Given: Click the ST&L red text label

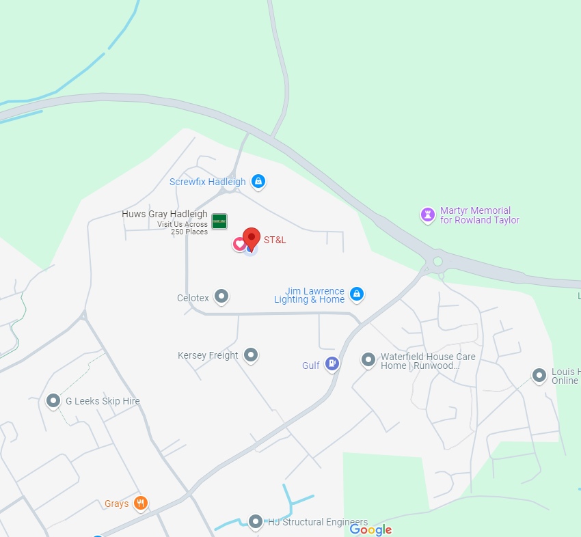Looking at the screenshot, I should pyautogui.click(x=275, y=240).
